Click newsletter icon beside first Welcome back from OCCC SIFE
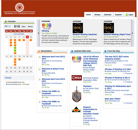This screenshot has width=138, height=130. click(40, 57)
